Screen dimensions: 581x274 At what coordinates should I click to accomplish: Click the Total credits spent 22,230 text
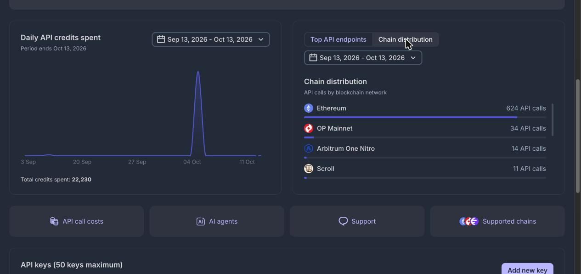tap(56, 180)
